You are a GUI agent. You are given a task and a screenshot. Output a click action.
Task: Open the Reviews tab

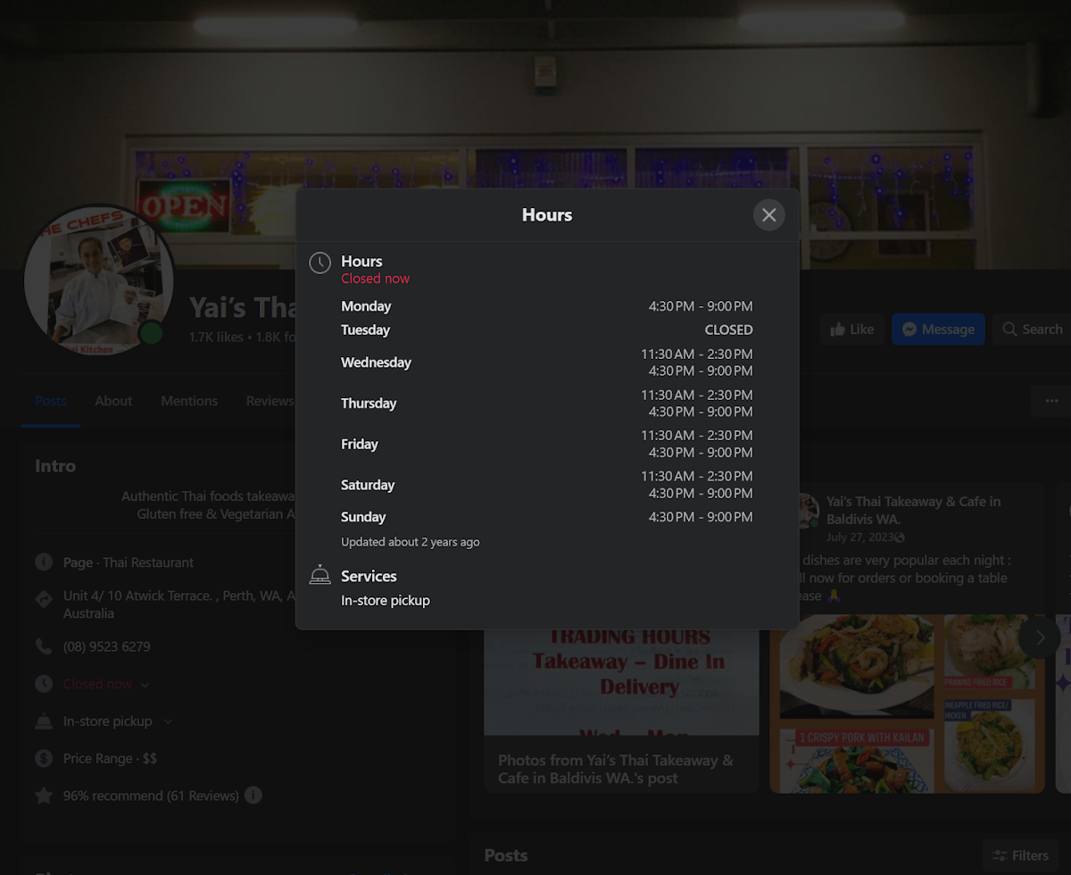click(270, 401)
